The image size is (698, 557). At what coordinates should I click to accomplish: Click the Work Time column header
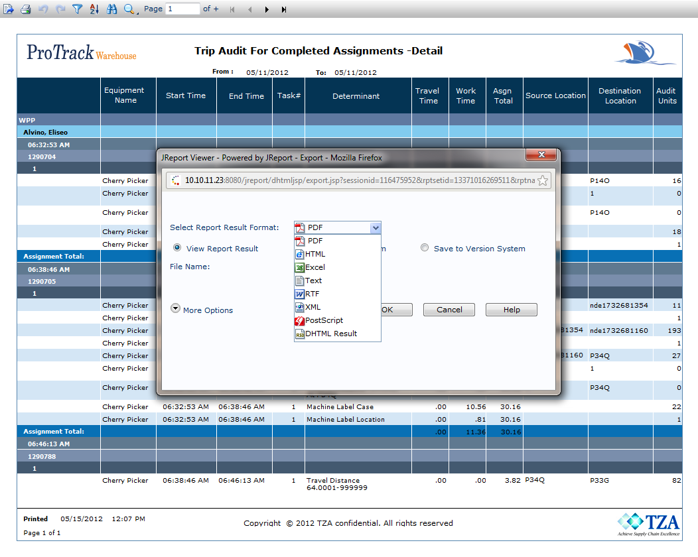(467, 95)
